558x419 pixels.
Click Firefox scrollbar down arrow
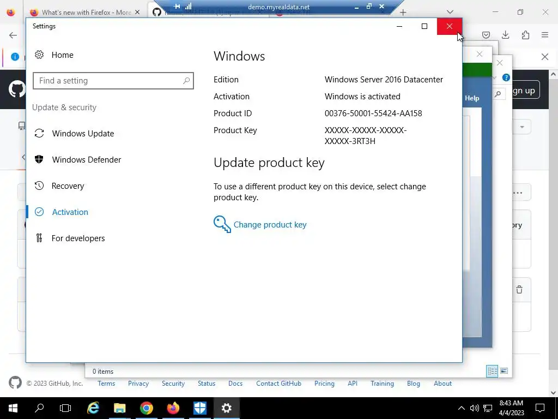coord(554,392)
